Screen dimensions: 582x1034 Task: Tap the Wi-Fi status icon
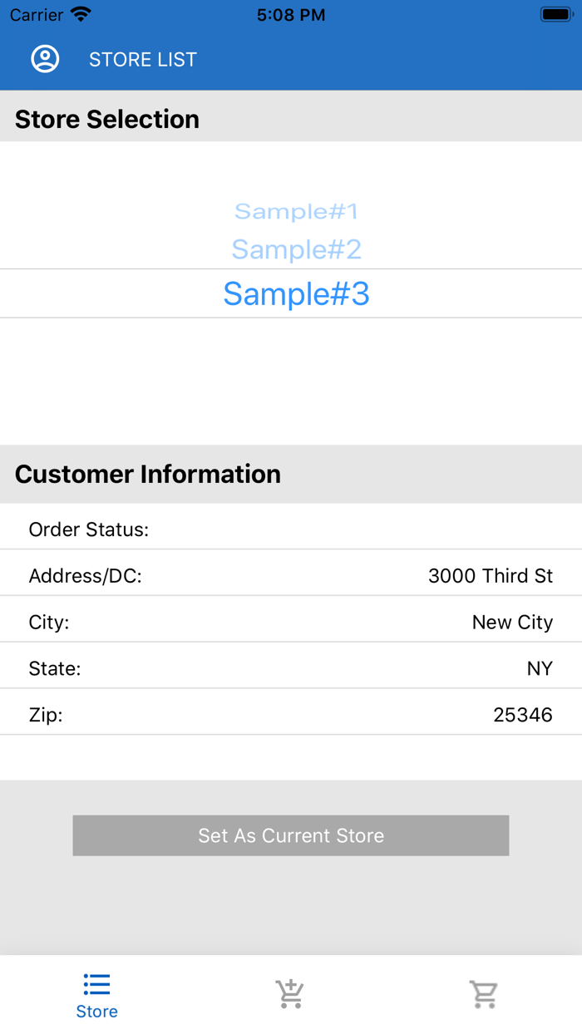pos(81,15)
